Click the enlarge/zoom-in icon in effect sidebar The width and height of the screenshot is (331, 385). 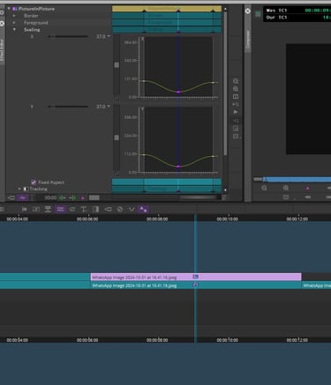coord(236,89)
